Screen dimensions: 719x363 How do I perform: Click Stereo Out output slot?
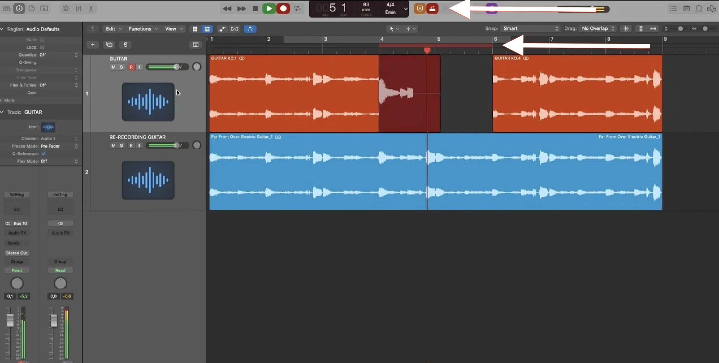17,253
